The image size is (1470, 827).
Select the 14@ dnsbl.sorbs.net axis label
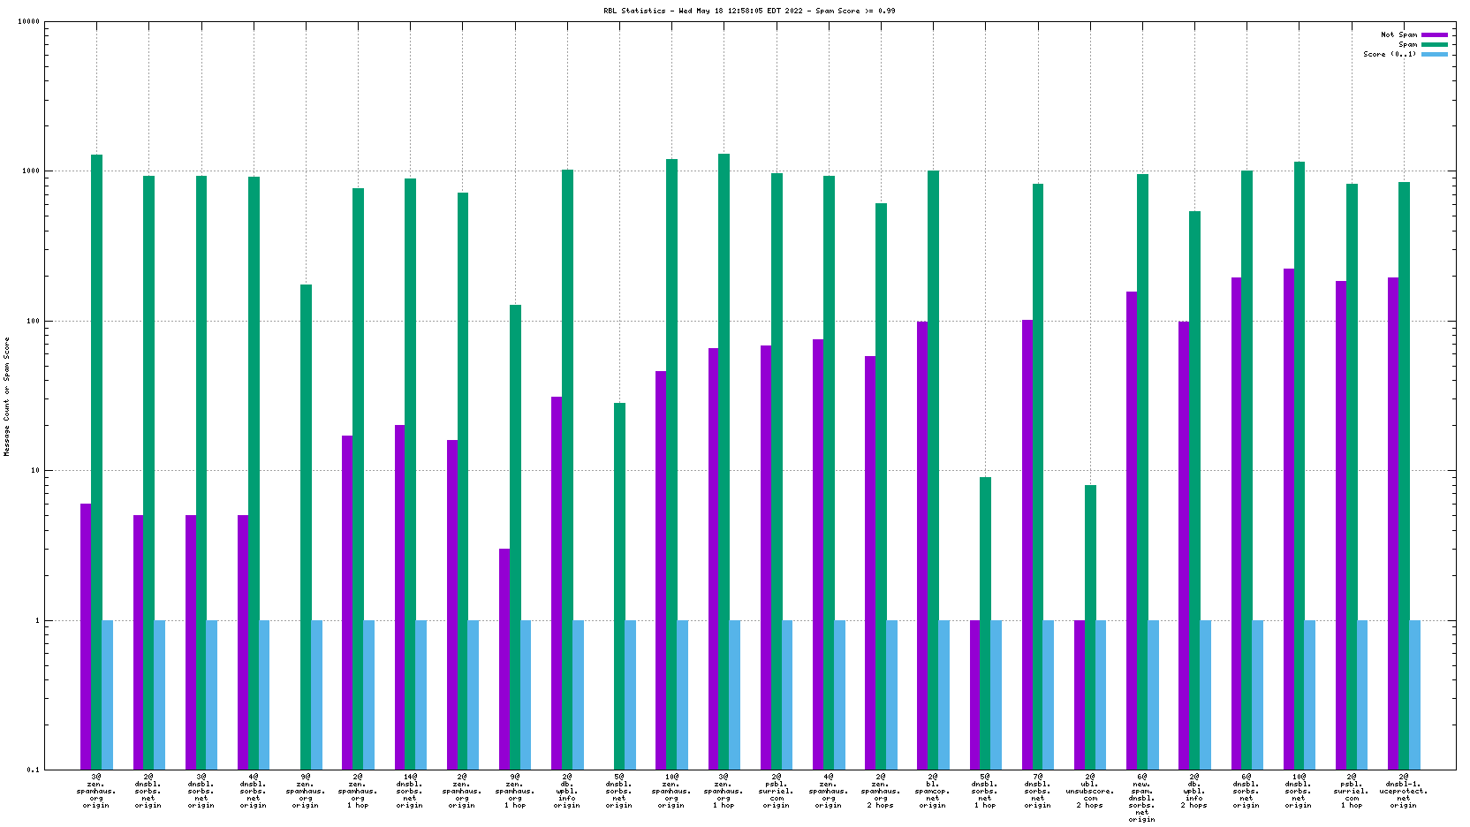pyautogui.click(x=410, y=791)
